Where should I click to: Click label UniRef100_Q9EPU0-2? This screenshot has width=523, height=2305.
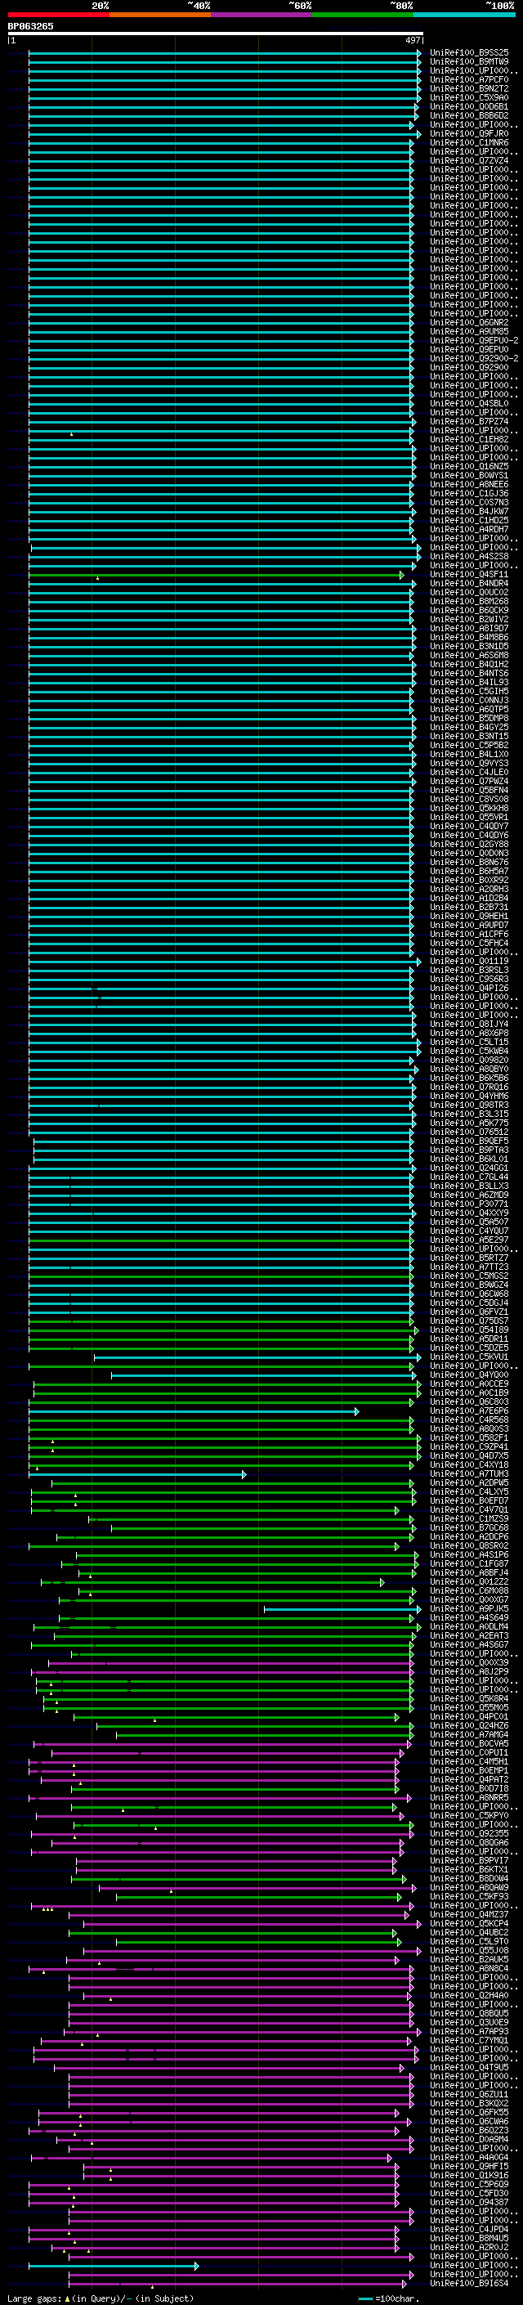(x=474, y=340)
